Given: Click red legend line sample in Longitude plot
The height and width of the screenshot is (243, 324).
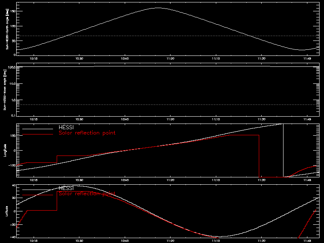Looking at the screenshot, I should tap(38, 134).
